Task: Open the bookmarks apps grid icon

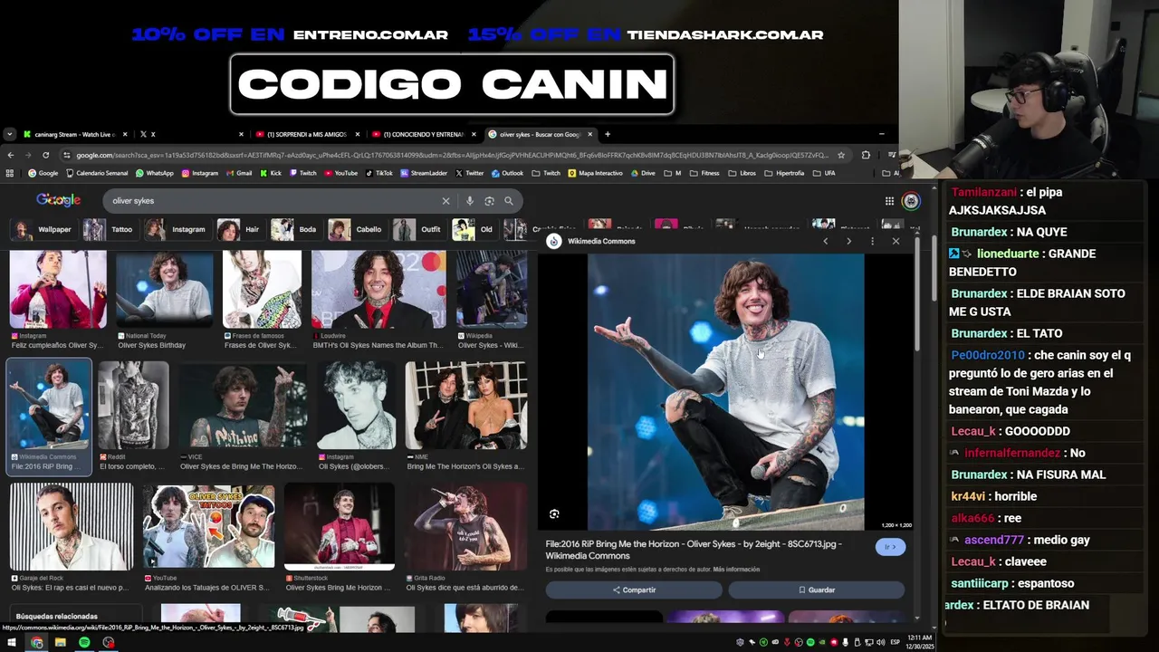Action: tap(10, 173)
